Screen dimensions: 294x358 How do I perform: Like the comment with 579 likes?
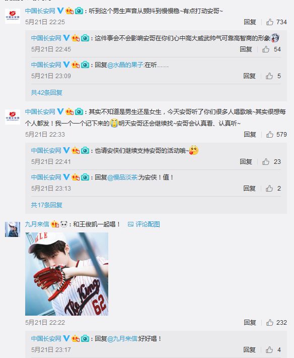(x=270, y=134)
